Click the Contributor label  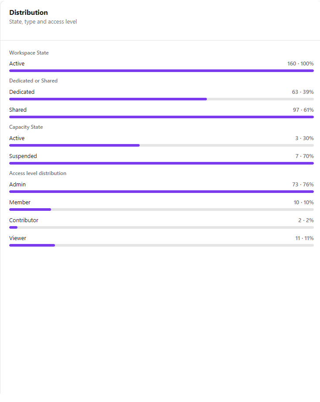(24, 220)
